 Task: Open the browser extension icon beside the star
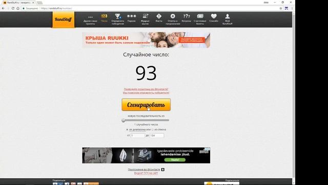click(x=286, y=8)
